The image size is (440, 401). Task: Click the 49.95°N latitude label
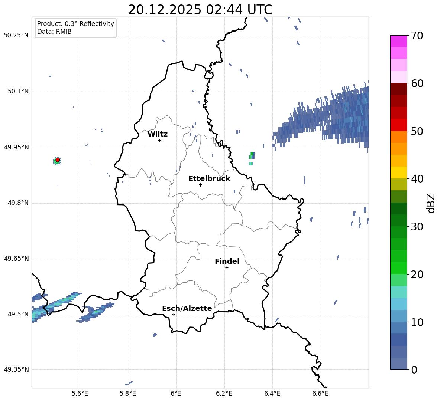[16, 147]
